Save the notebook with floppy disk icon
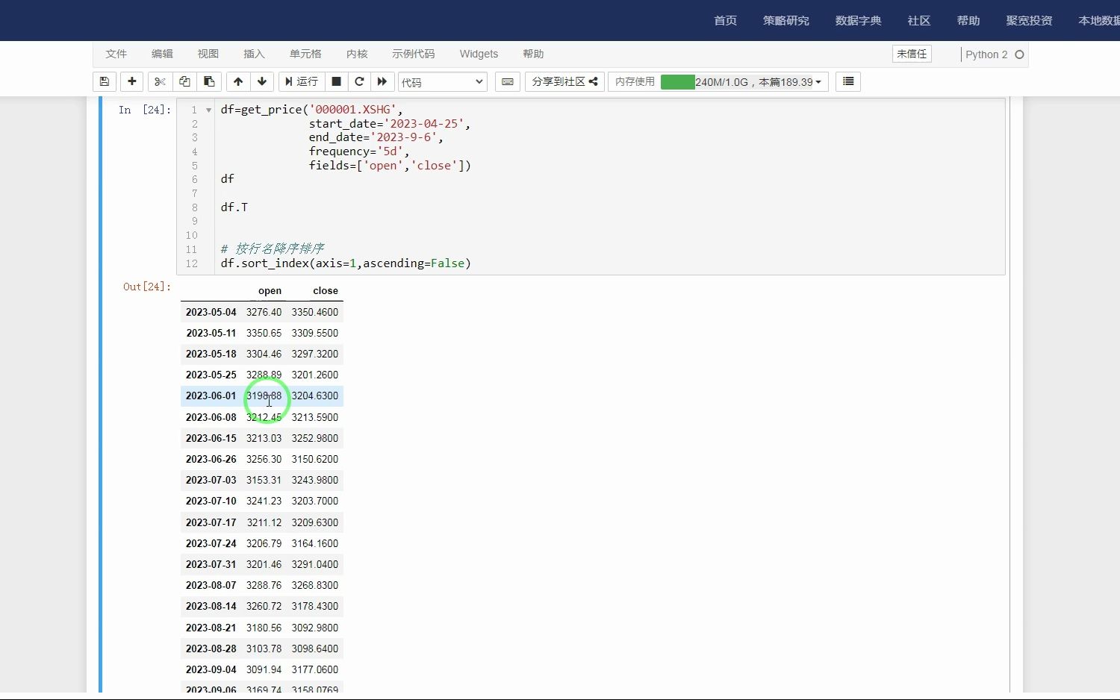The image size is (1120, 700). pyautogui.click(x=105, y=81)
